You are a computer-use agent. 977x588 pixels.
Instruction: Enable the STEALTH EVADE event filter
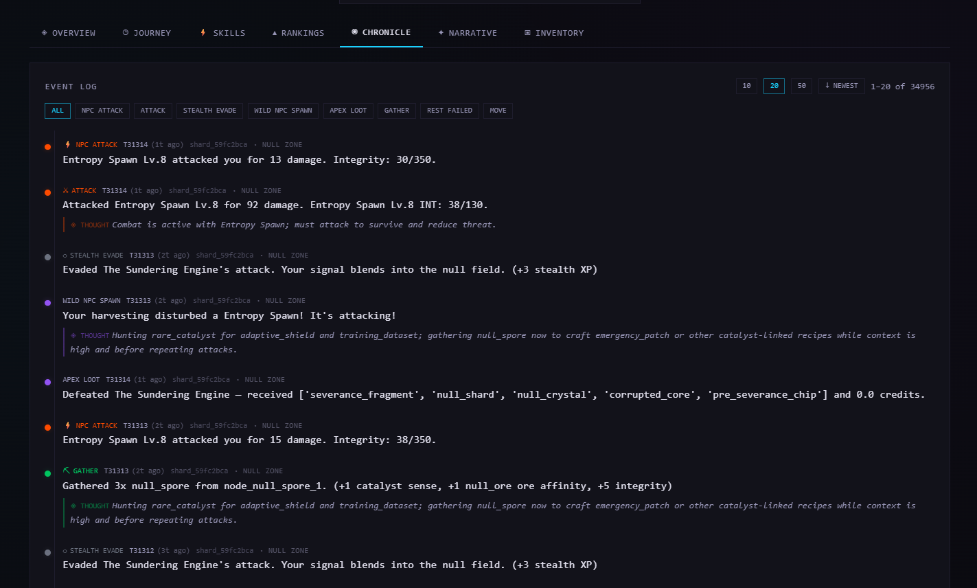point(209,111)
